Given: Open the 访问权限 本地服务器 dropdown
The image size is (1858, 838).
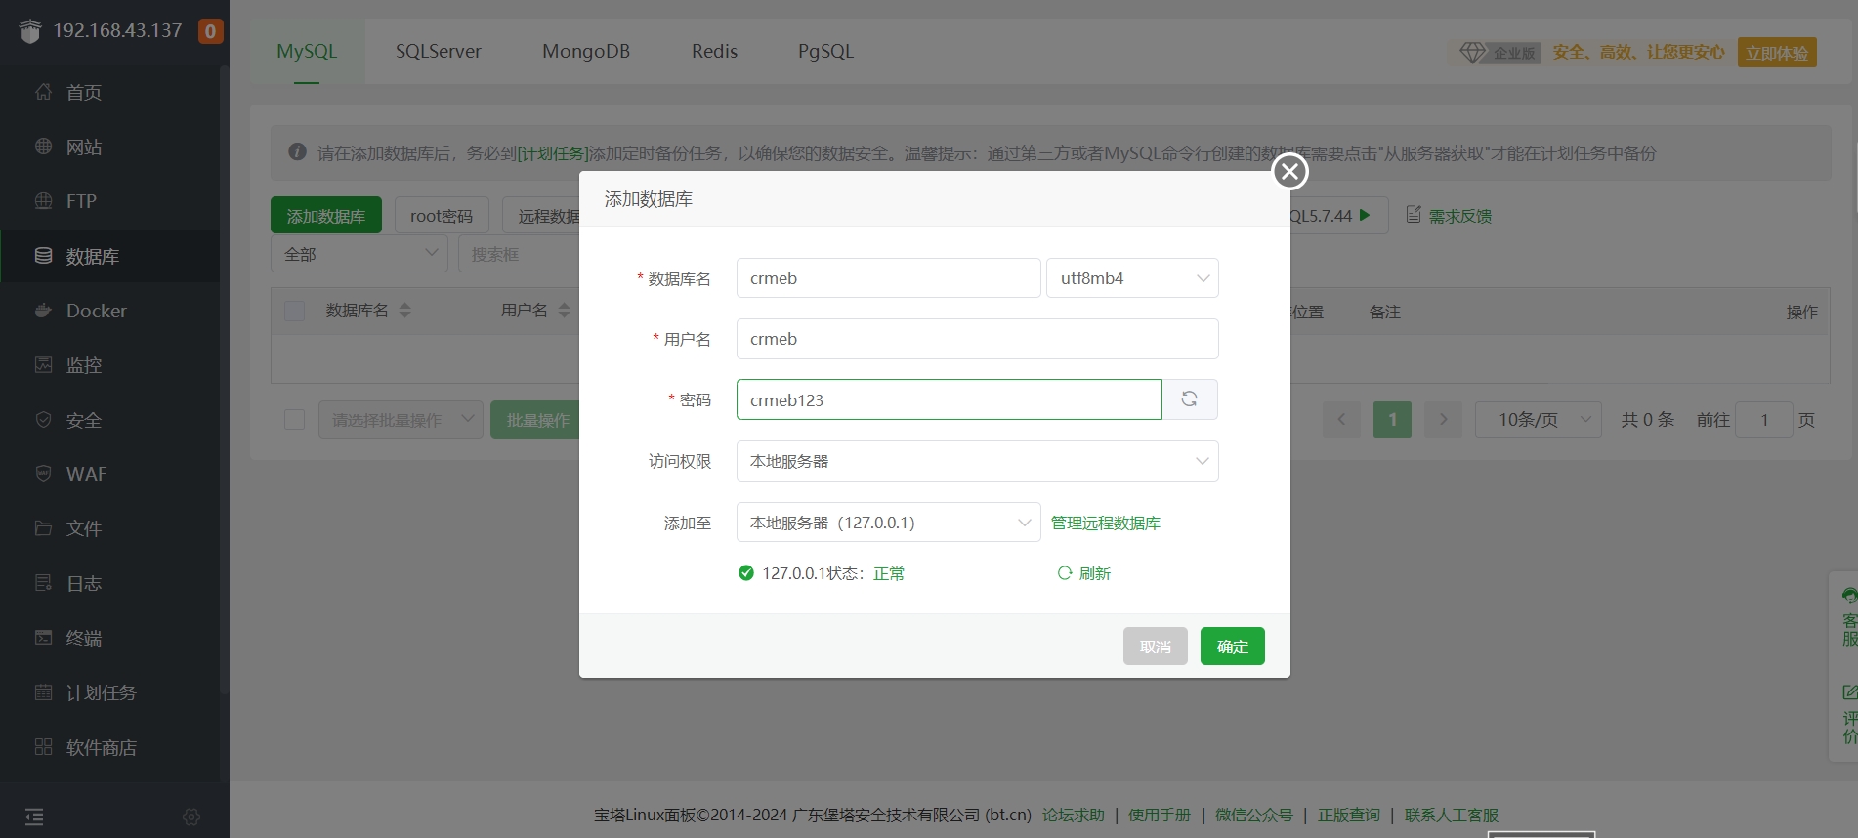Looking at the screenshot, I should click(x=977, y=461).
